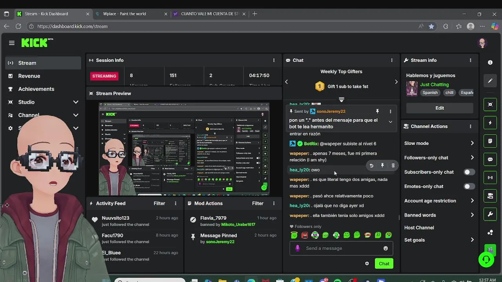
Task: Click the green headset support button
Action: point(486,260)
